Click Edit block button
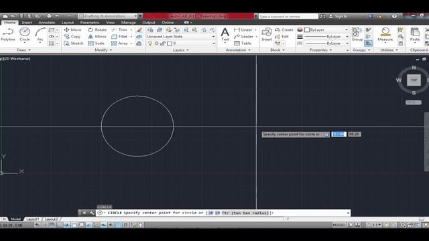The width and height of the screenshot is (429, 241). point(282,36)
